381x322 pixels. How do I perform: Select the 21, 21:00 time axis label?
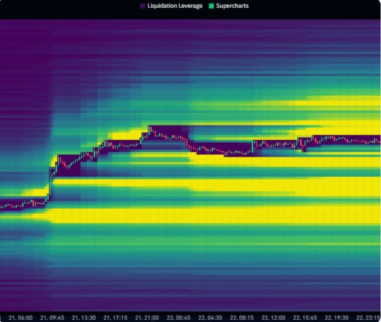click(x=147, y=318)
